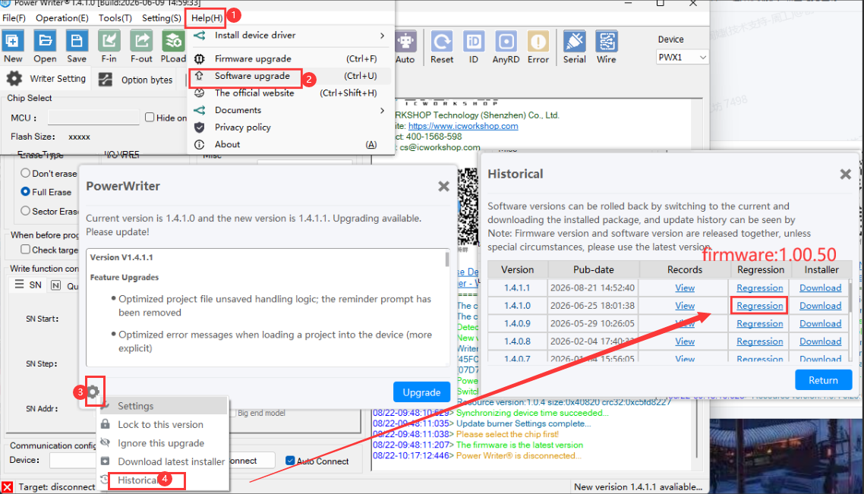This screenshot has height=494, width=864.
Task: Click the ID toolbar icon
Action: (473, 41)
